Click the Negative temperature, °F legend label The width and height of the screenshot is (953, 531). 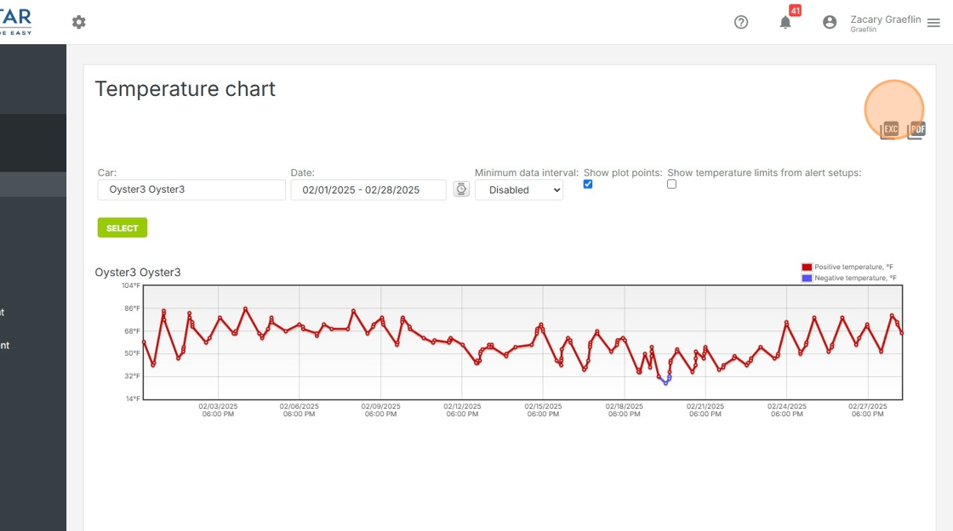point(855,278)
